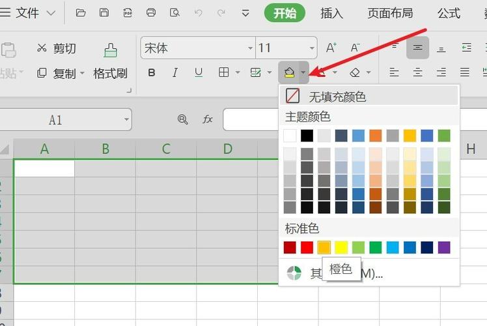This screenshot has height=326, width=487.
Task: Switch to the 开始 tab
Action: point(285,13)
